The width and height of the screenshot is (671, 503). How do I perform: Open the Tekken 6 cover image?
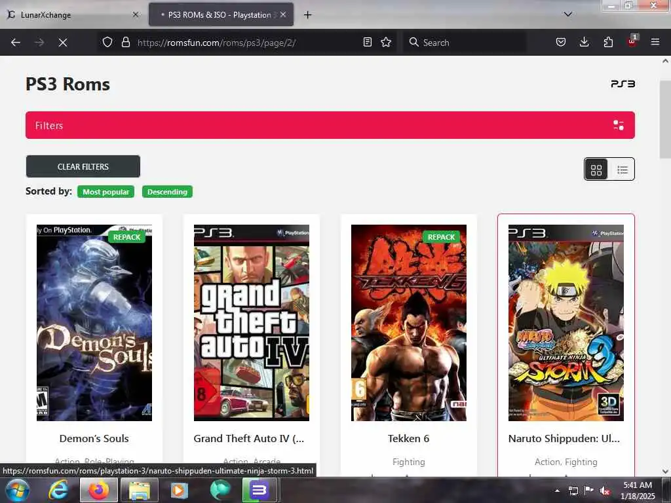click(409, 322)
